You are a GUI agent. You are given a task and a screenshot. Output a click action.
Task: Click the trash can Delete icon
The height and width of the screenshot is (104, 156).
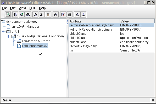click(x=69, y=15)
